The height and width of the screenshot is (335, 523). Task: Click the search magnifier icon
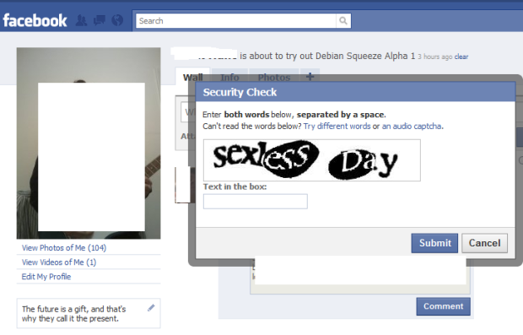[x=343, y=21]
